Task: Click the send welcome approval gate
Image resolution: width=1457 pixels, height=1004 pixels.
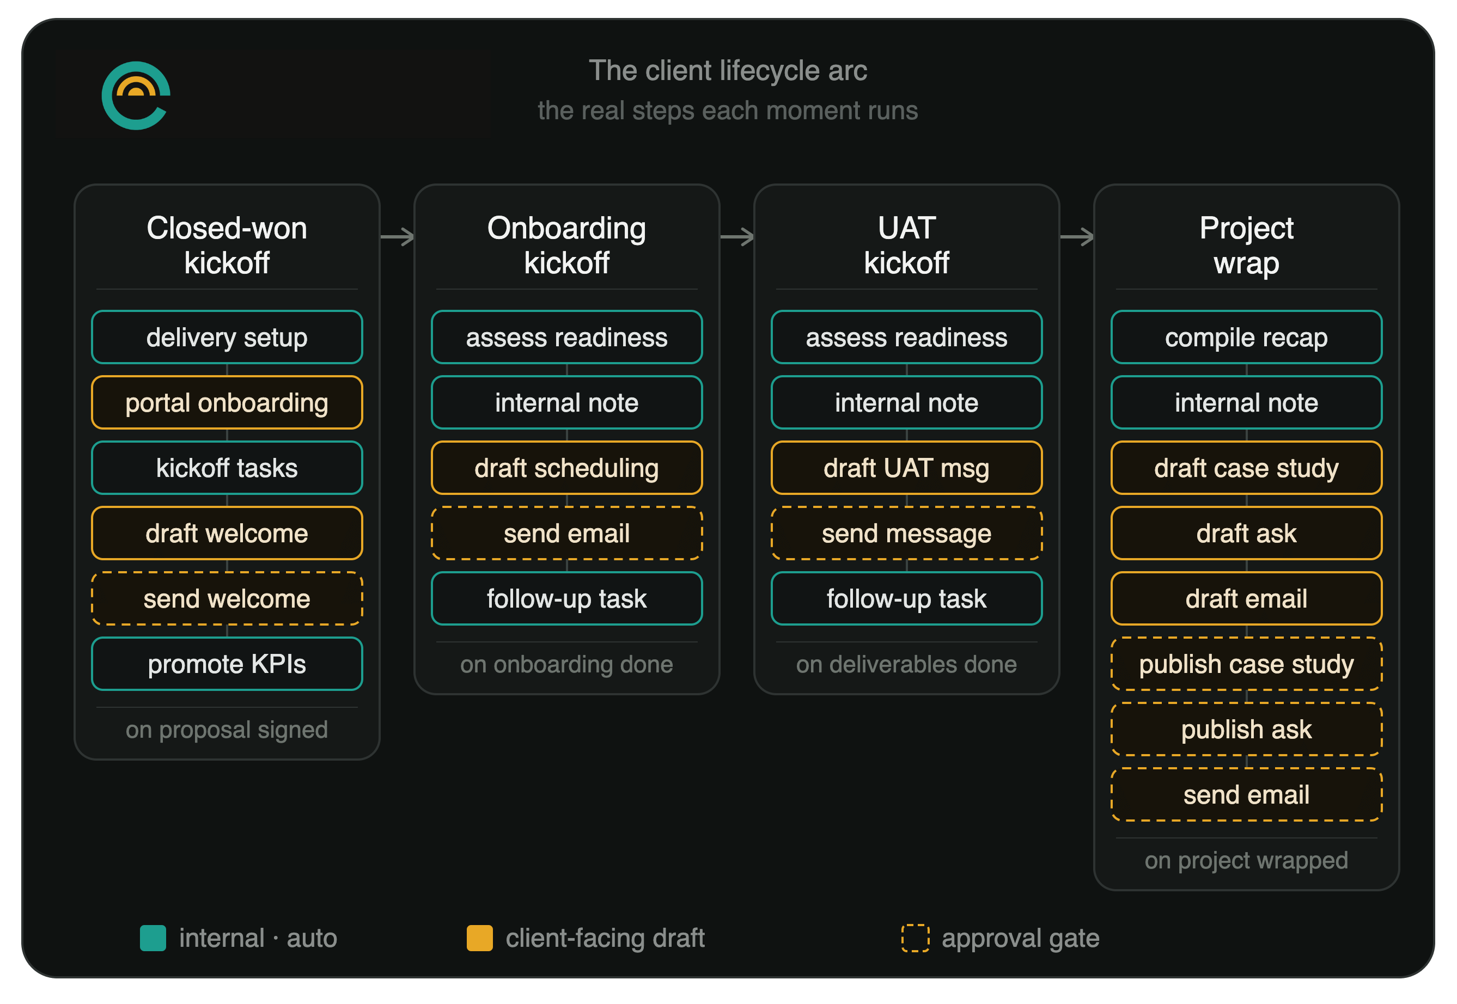Action: click(227, 598)
